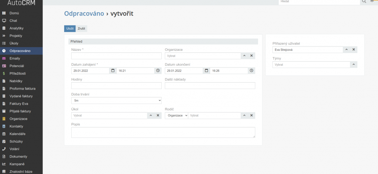
Task: Expand the Úkol selection arrow
Action: (151, 115)
